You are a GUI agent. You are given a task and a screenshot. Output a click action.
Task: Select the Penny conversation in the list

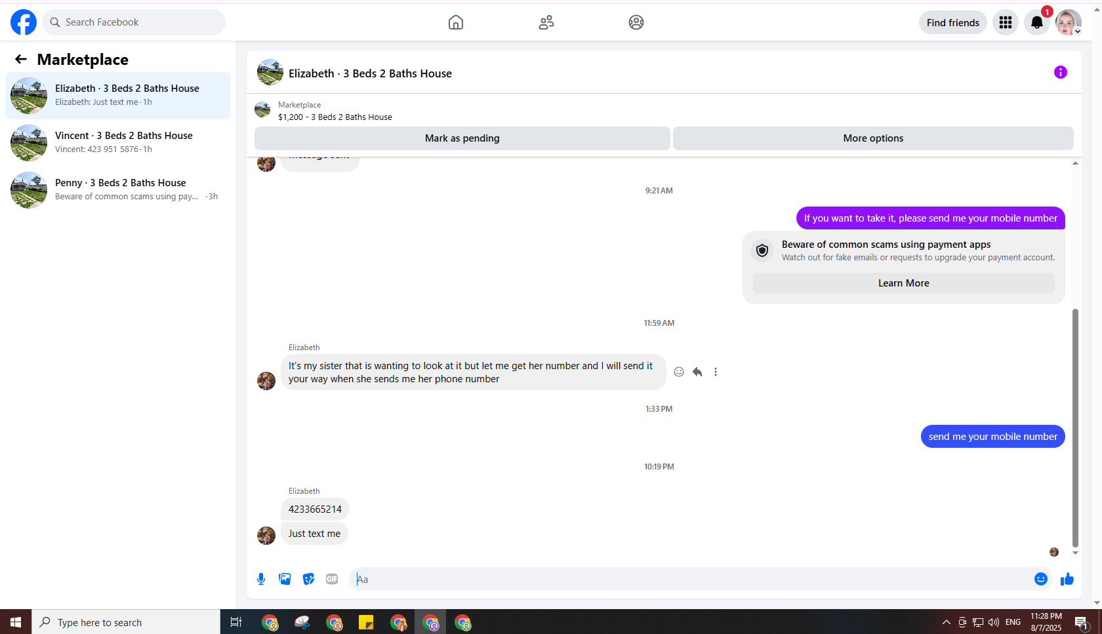(118, 190)
